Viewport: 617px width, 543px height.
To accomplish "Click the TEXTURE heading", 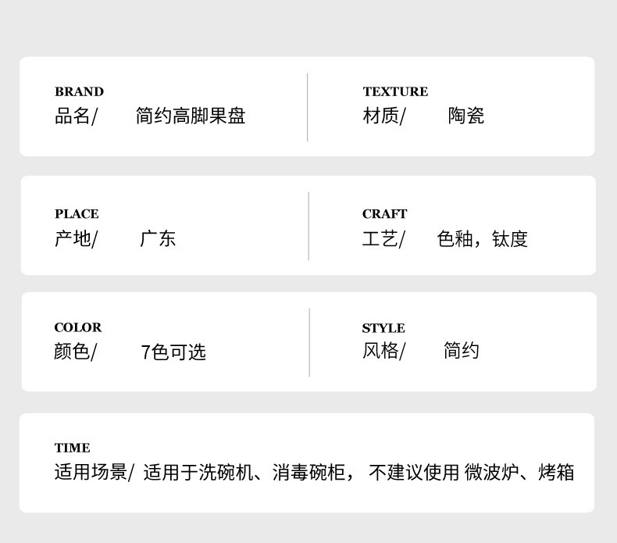I will tap(395, 91).
